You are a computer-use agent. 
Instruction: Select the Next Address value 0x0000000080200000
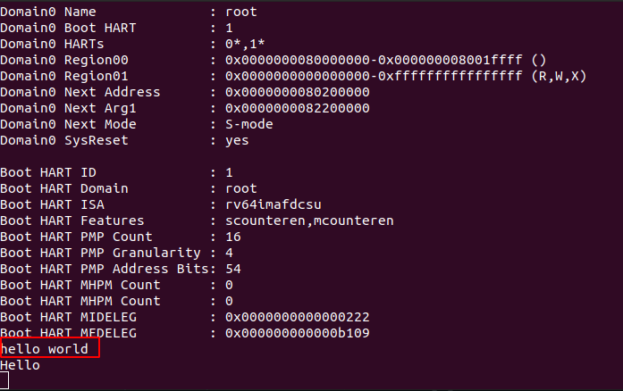[298, 92]
